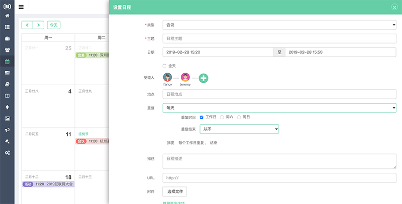Open the 重复结束 dropdown showing 从不
The height and width of the screenshot is (204, 402).
239,129
